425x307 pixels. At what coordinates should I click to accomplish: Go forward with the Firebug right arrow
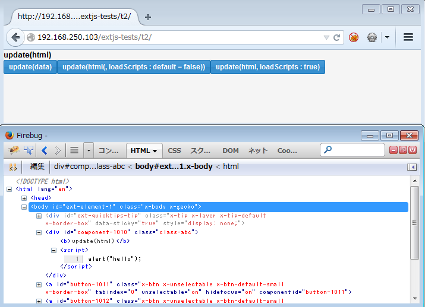(58, 151)
